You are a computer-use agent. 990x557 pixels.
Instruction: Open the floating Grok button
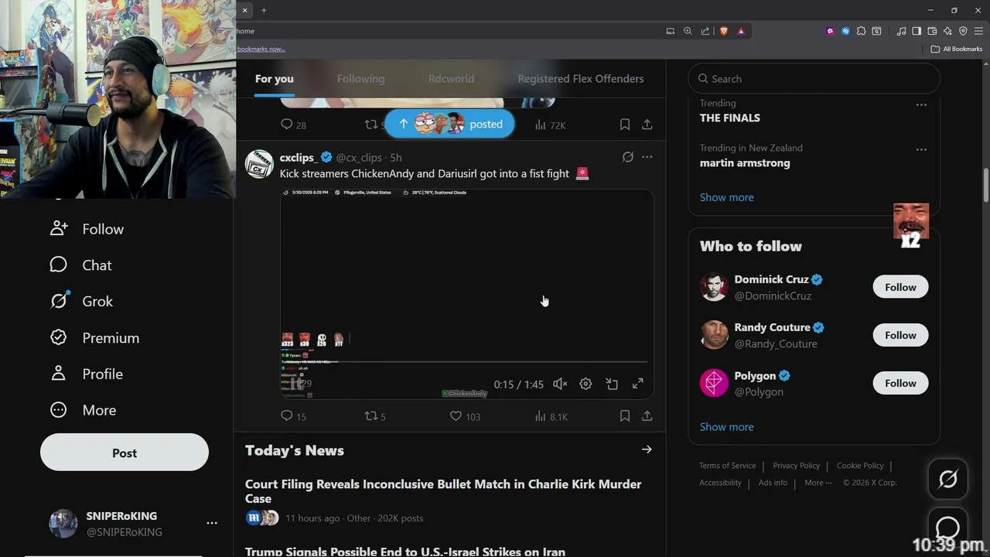[x=947, y=480]
